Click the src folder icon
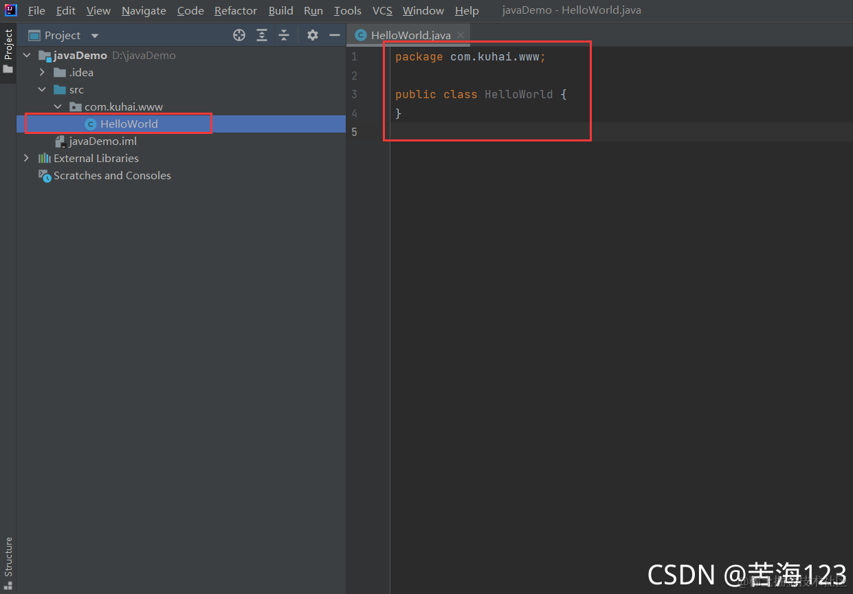Image resolution: width=853 pixels, height=594 pixels. pos(60,90)
